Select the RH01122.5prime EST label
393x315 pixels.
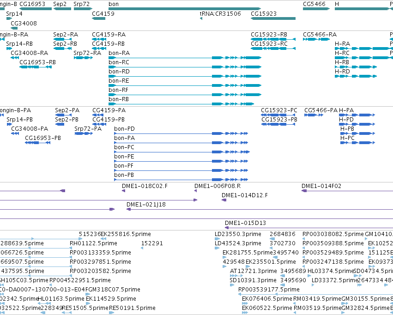click(x=93, y=243)
